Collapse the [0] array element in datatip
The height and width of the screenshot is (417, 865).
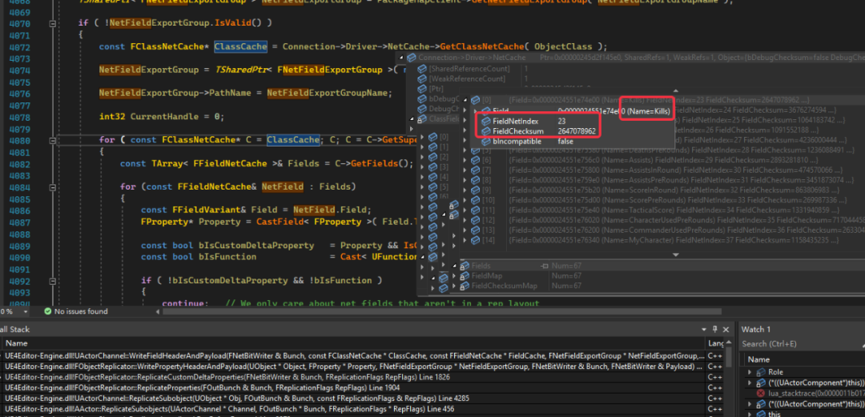tap(465, 100)
